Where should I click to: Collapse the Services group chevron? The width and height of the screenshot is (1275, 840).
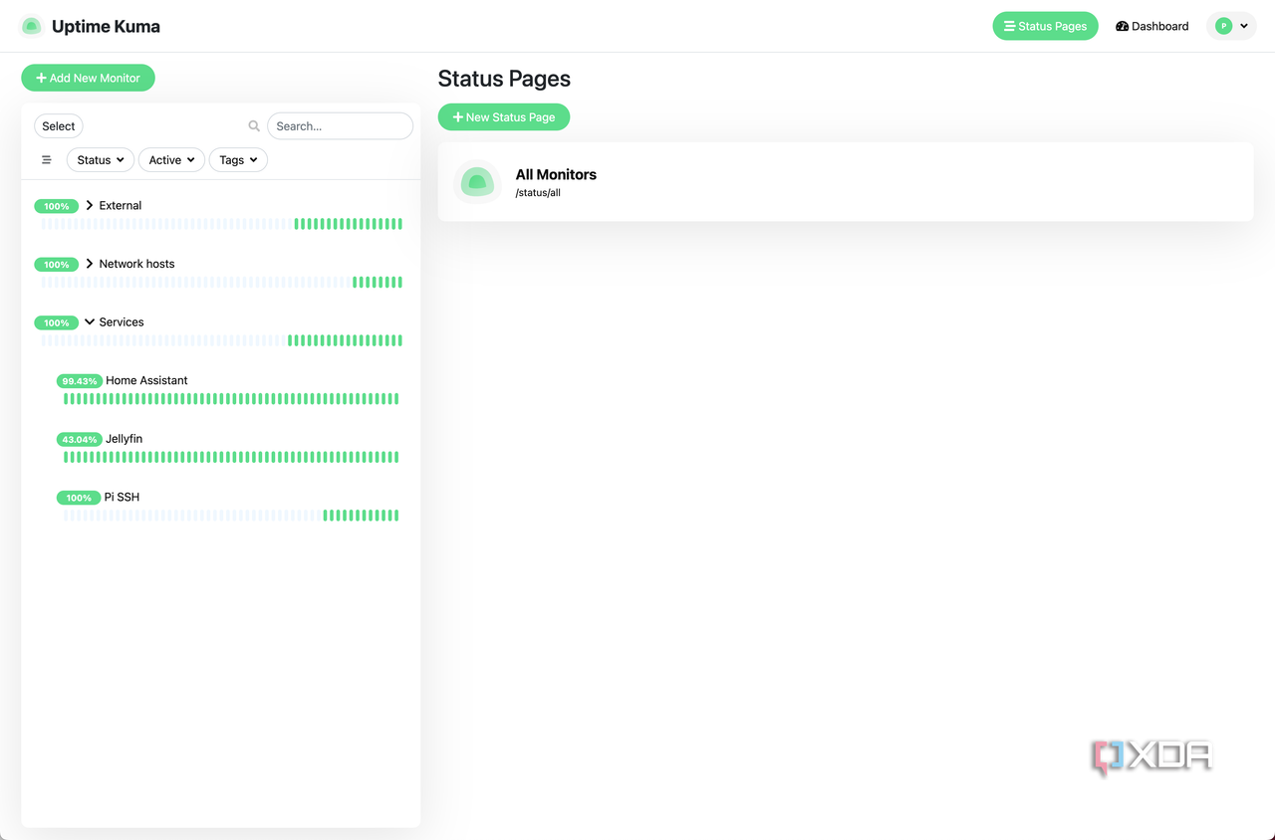click(90, 321)
